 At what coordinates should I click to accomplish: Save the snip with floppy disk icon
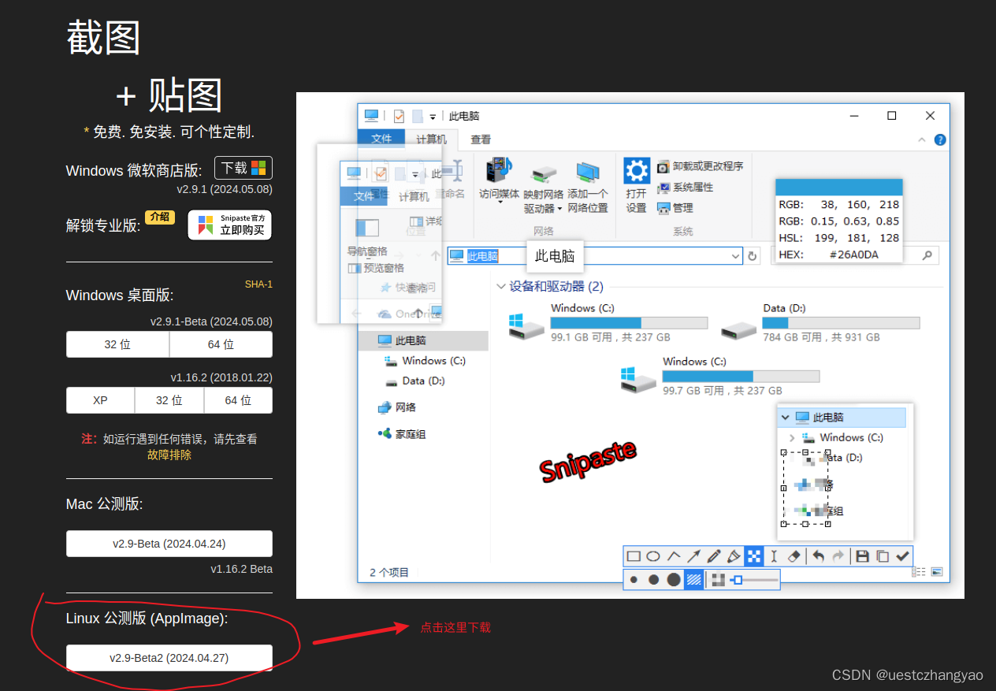coord(862,556)
